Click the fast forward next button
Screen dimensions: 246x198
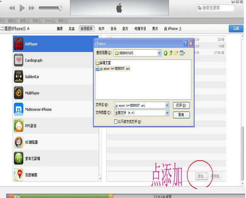[x=32, y=8]
